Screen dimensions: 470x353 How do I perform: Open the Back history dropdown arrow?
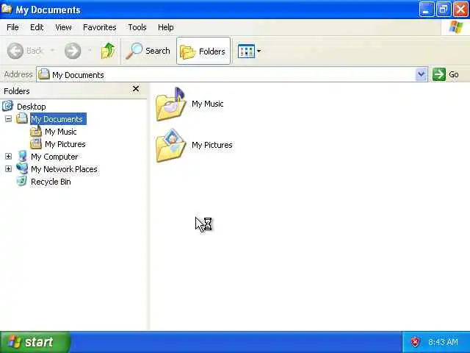tap(52, 51)
